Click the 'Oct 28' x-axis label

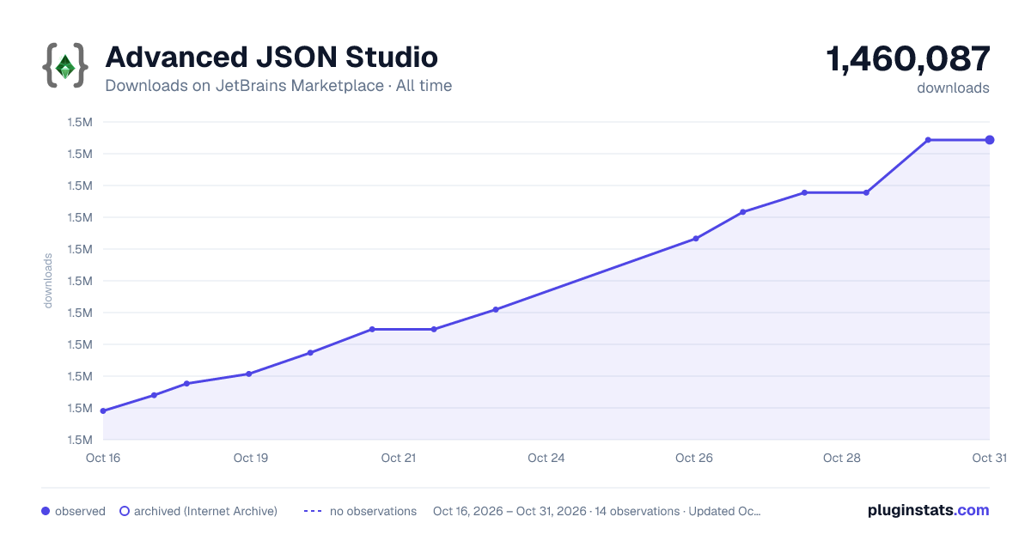tap(842, 458)
